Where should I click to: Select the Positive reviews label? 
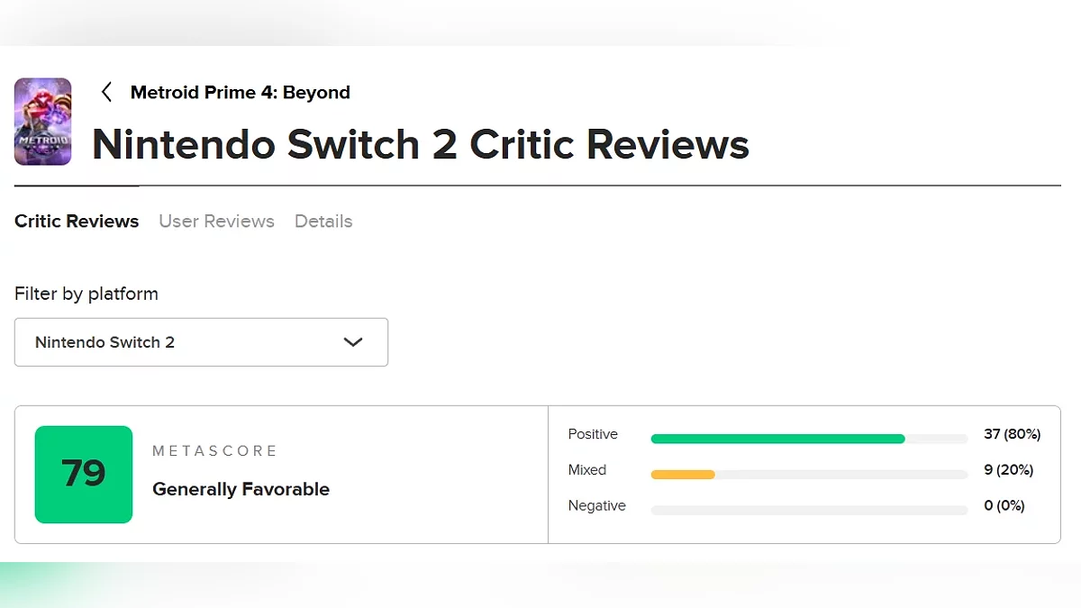coord(593,434)
